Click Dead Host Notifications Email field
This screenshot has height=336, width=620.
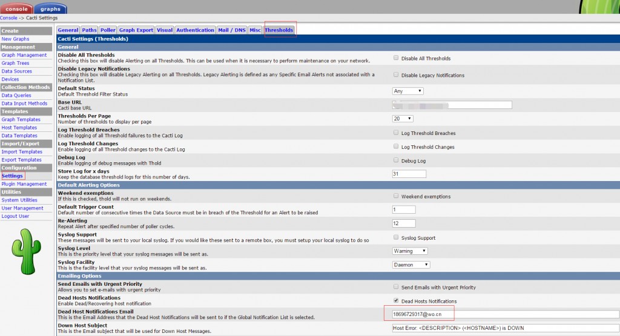tap(506, 314)
